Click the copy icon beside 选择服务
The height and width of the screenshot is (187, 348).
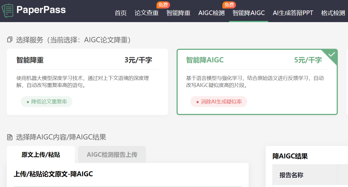point(10,40)
